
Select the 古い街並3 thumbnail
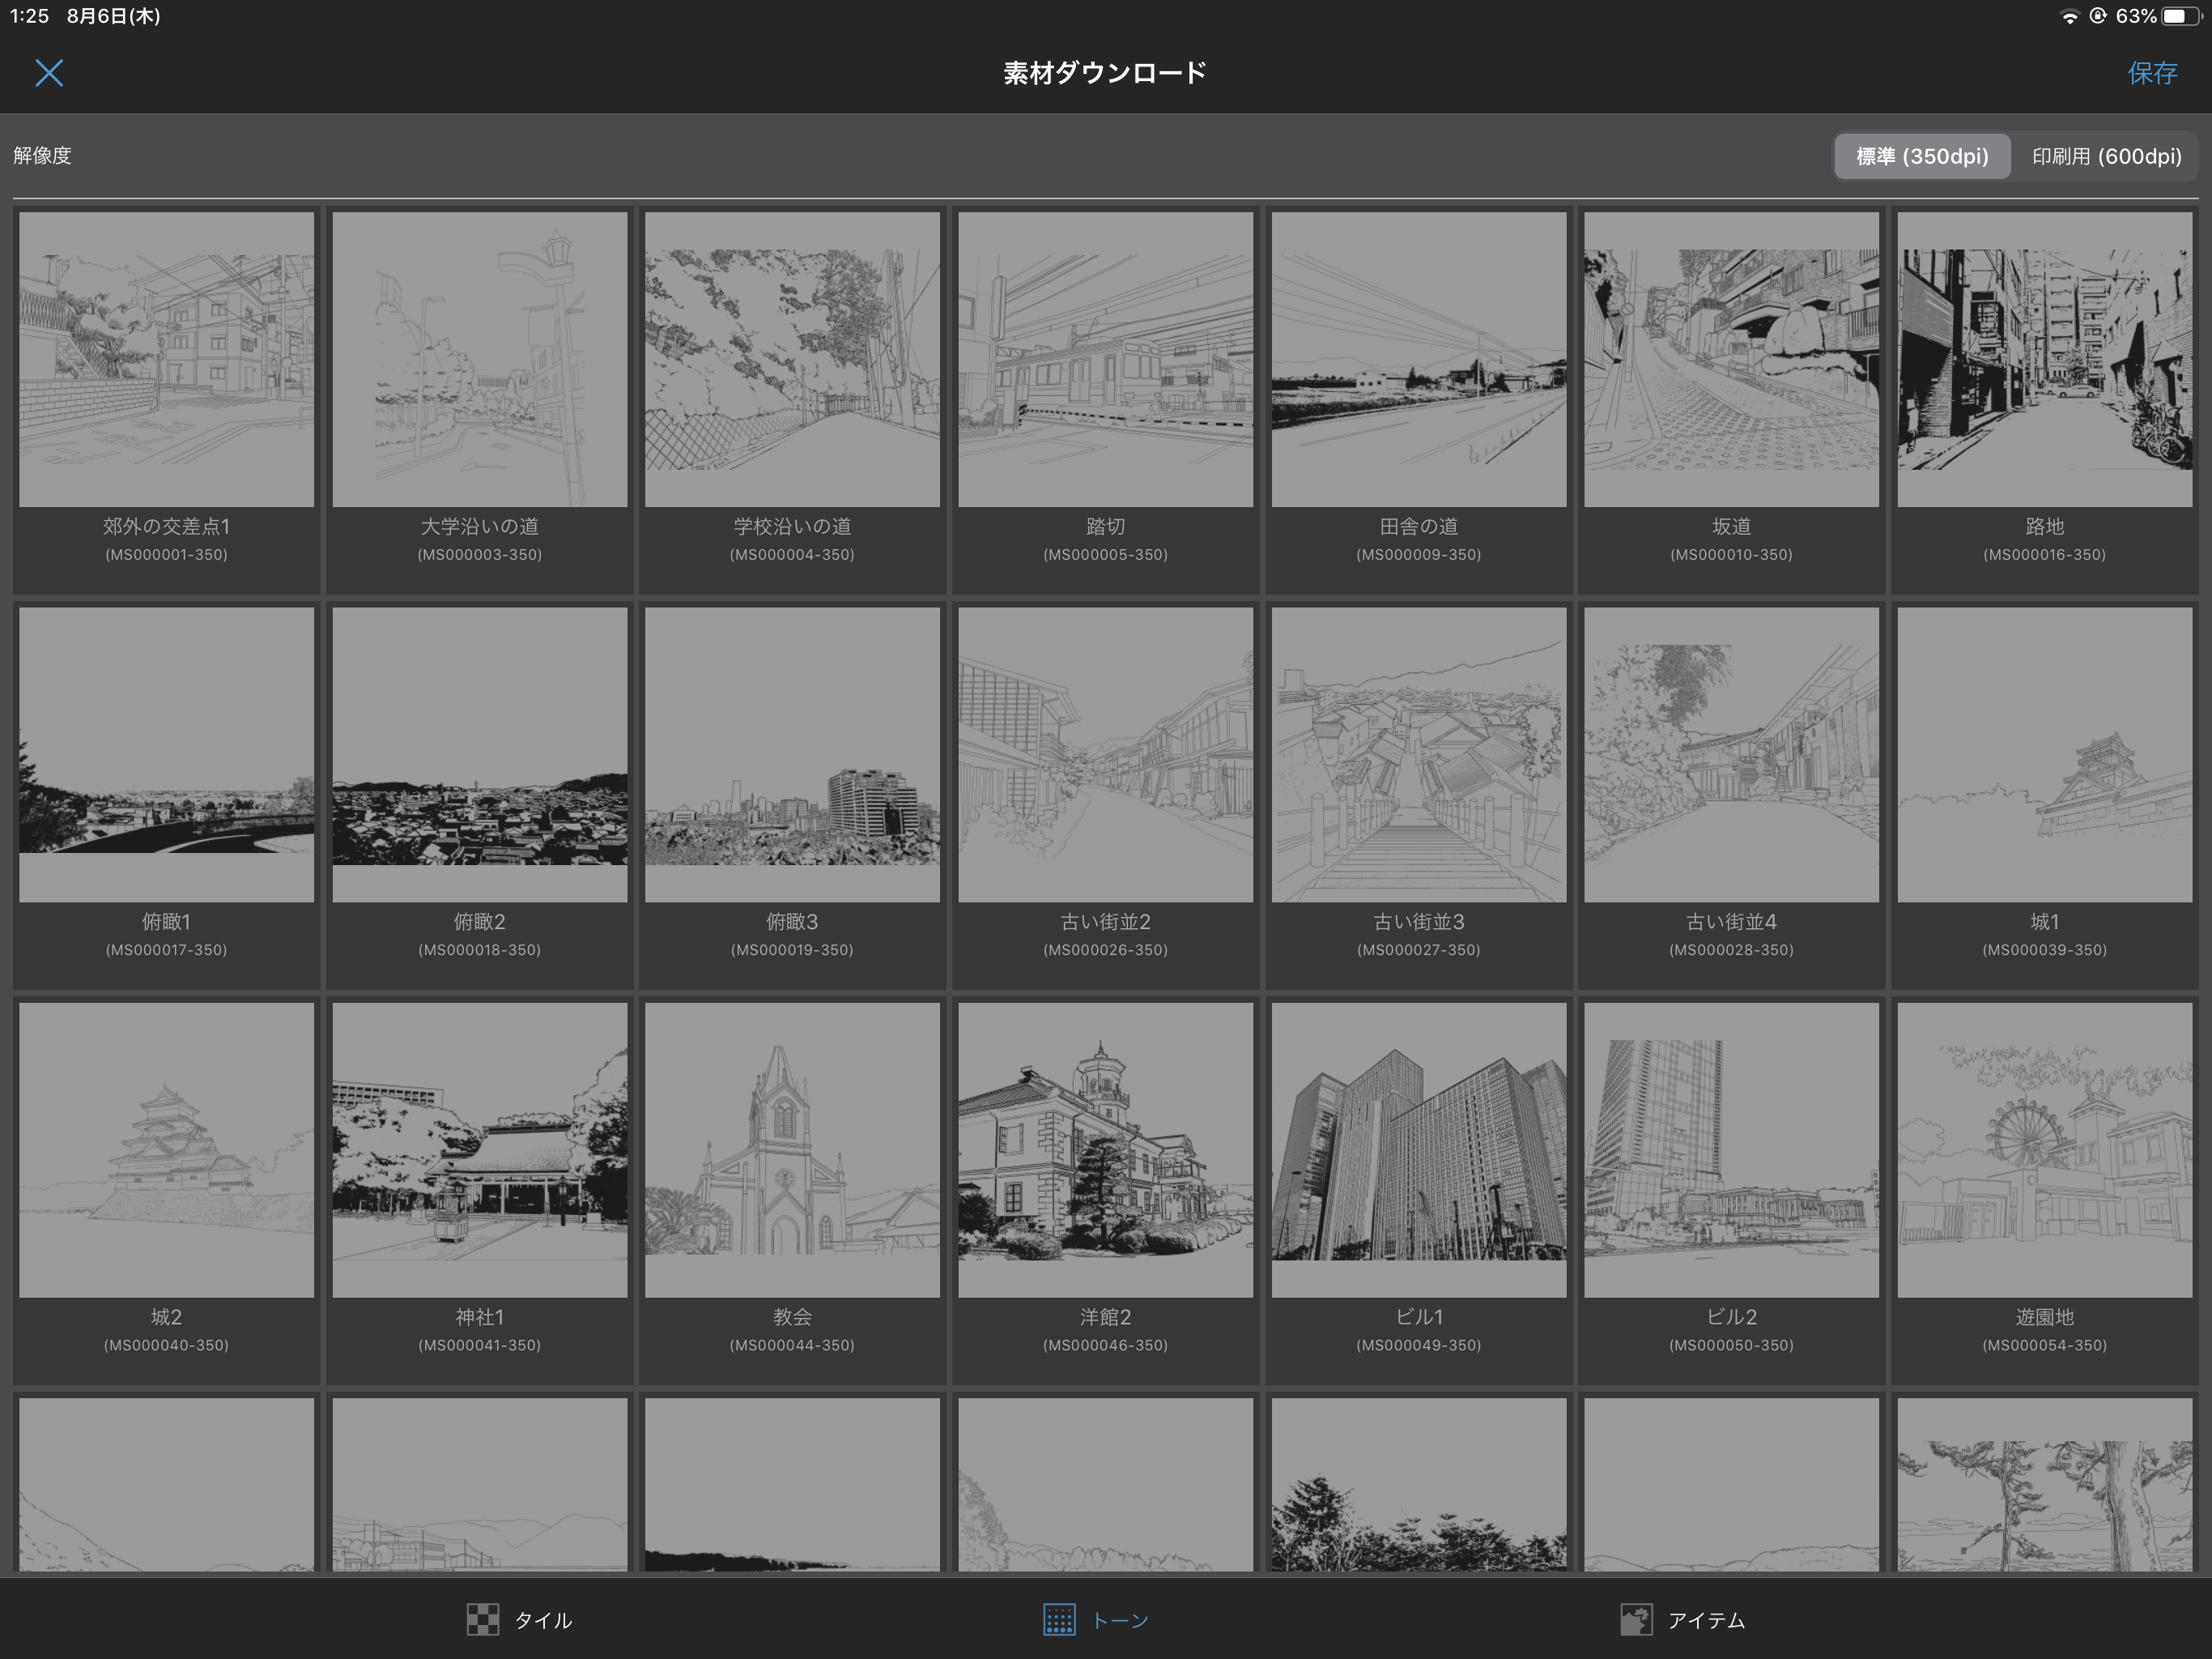1418,754
